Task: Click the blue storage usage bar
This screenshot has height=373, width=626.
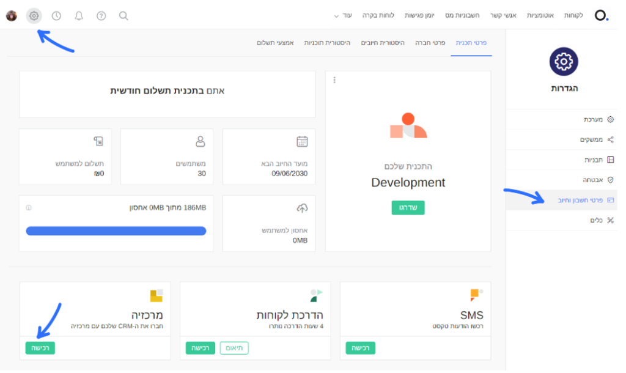Action: point(116,231)
